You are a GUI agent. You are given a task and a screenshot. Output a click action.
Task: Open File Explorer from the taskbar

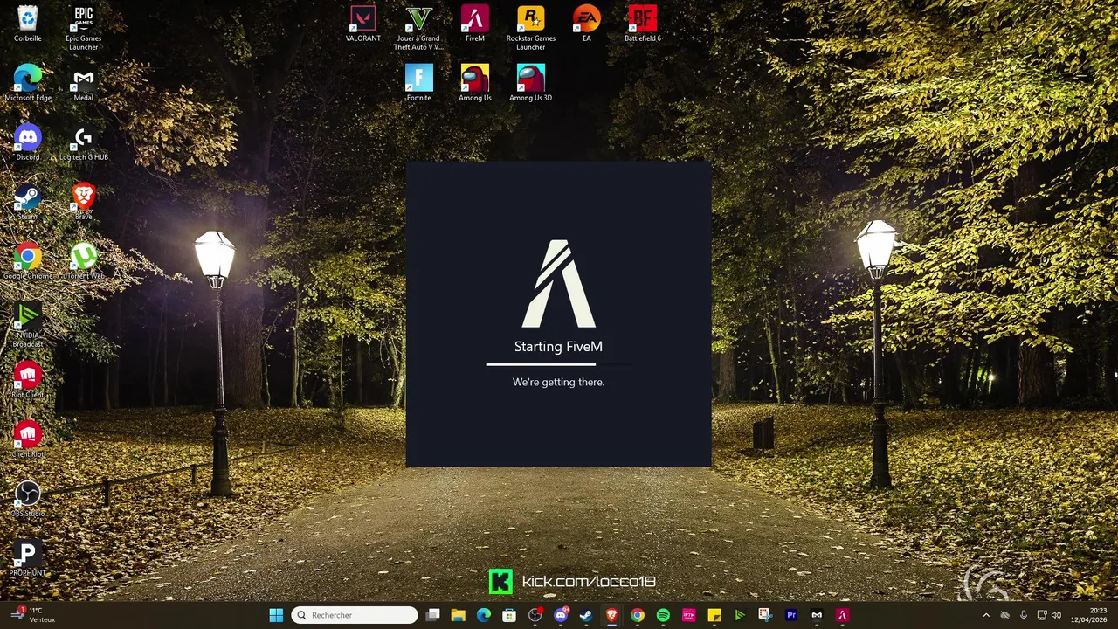coord(458,615)
